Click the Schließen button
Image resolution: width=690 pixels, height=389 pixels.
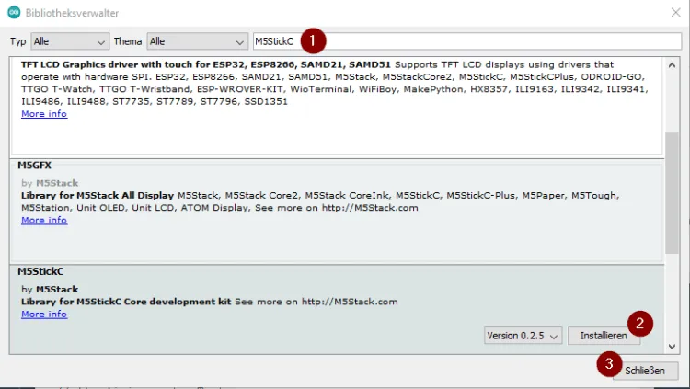click(x=645, y=371)
